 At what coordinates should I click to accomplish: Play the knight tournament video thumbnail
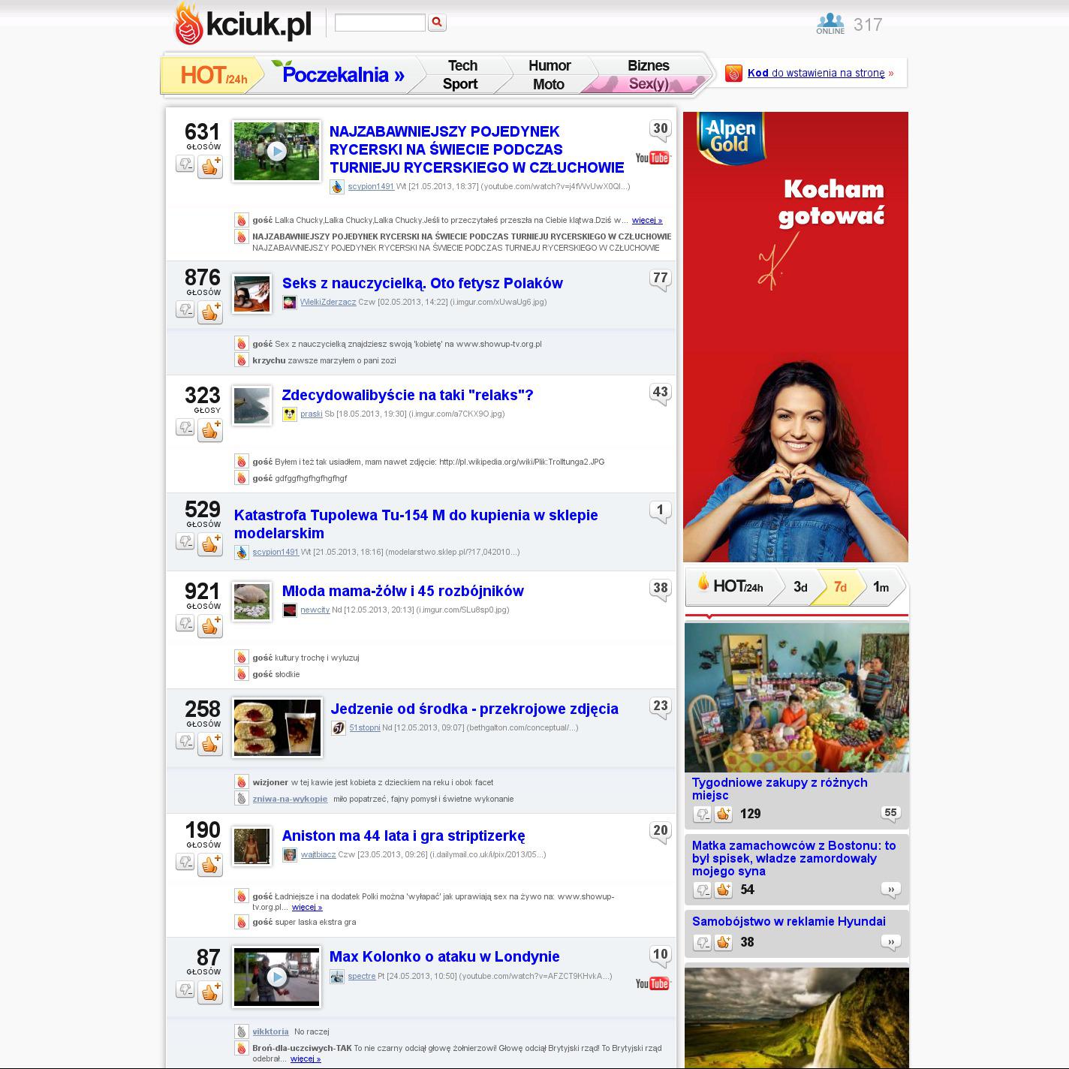pos(276,151)
